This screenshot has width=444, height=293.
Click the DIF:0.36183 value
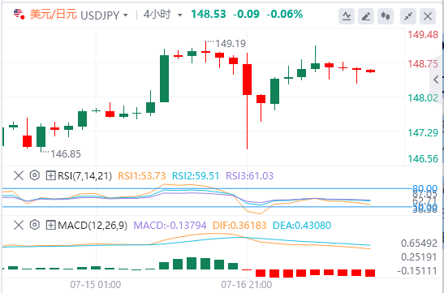pos(239,226)
